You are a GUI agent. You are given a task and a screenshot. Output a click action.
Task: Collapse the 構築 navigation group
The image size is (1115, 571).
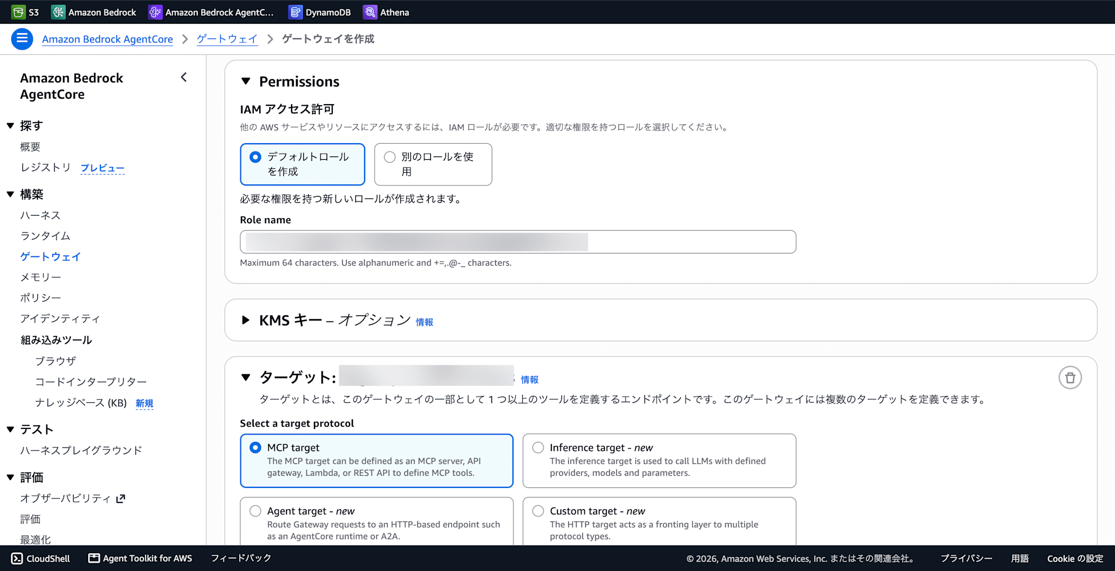tap(10, 194)
